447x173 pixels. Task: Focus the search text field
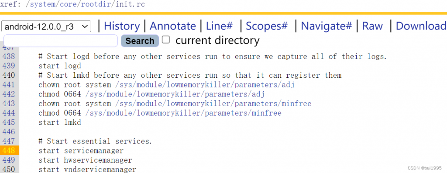point(60,40)
